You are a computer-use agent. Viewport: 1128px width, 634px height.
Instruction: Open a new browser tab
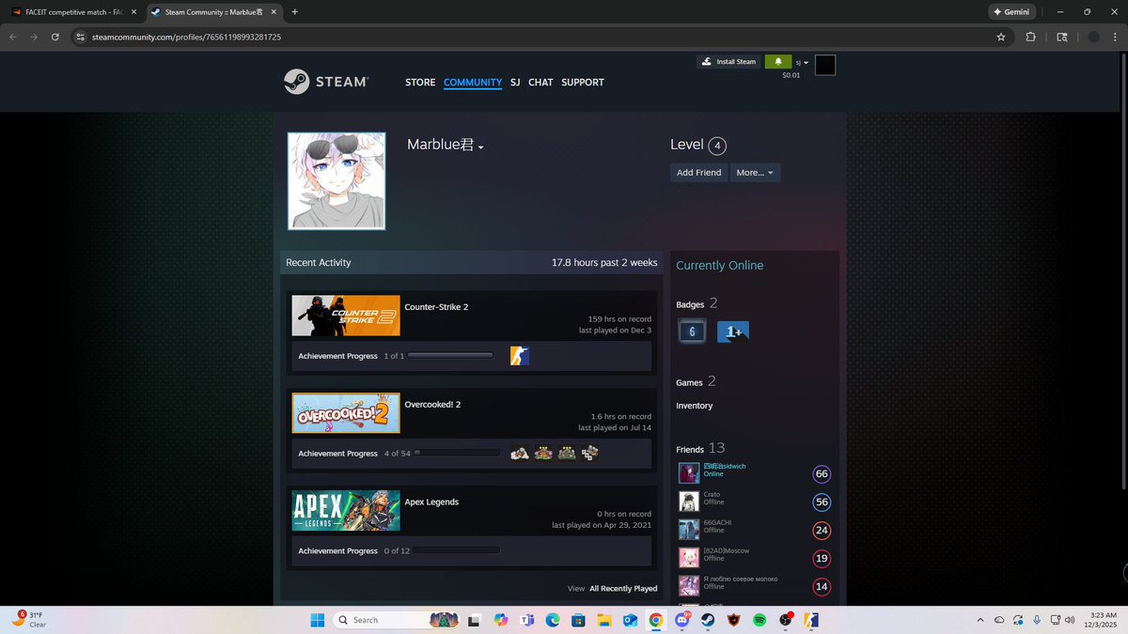pos(295,12)
